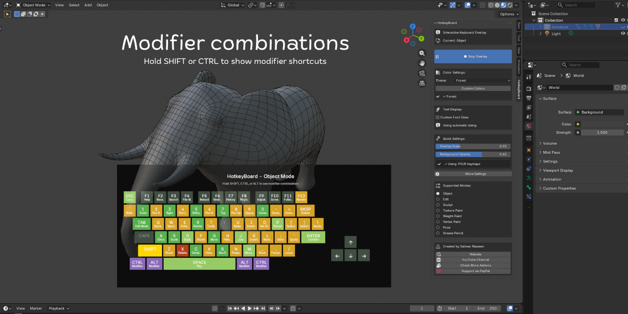Select Weight Paint mode radio
Image resolution: width=628 pixels, height=314 pixels.
coord(438,216)
